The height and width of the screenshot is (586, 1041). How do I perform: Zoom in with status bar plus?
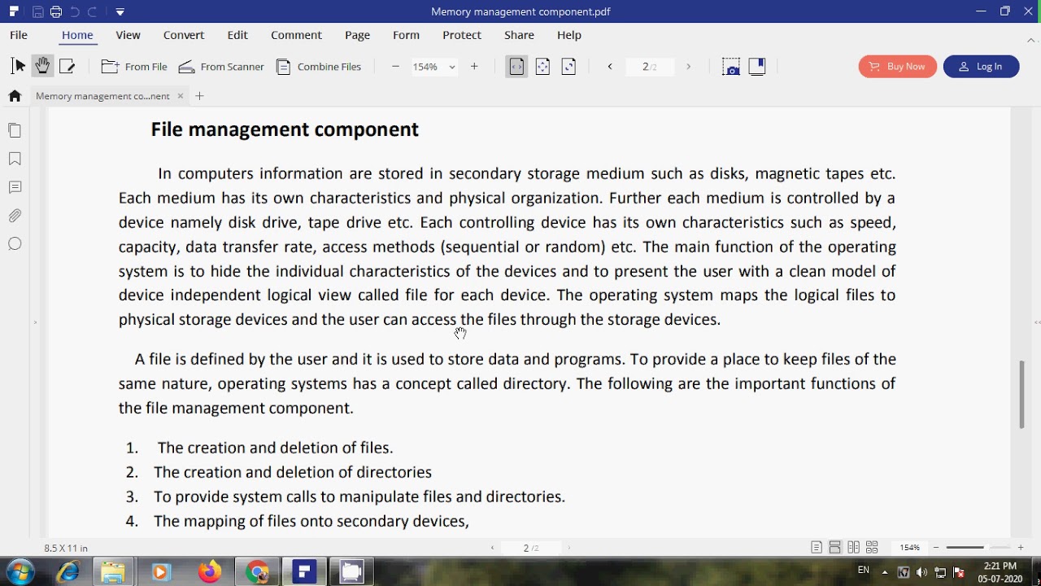point(1021,548)
